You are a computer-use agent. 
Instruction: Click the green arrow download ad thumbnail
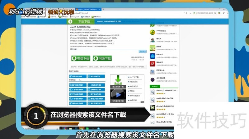click(118, 82)
